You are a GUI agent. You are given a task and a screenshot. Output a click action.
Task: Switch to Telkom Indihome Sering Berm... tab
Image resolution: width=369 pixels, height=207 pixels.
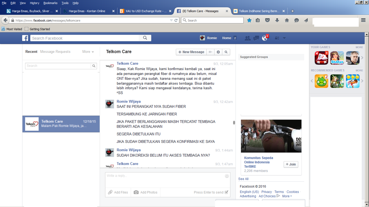click(x=259, y=11)
